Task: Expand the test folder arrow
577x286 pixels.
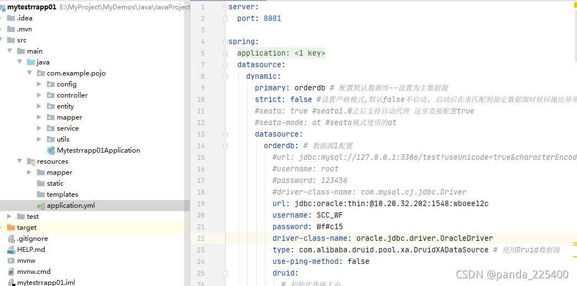Action: point(10,217)
